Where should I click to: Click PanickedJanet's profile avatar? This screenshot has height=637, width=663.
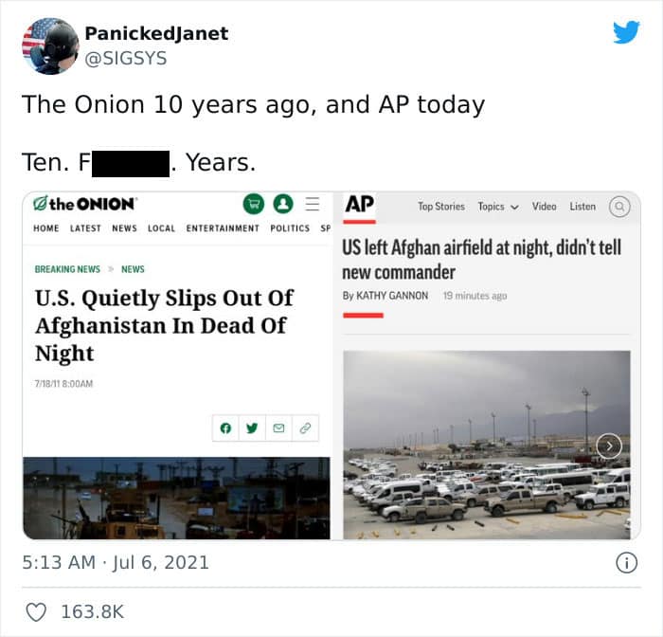coord(50,46)
